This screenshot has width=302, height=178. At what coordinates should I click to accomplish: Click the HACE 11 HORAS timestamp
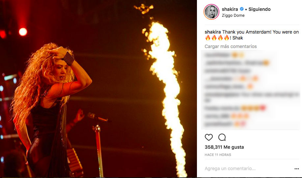(x=218, y=155)
